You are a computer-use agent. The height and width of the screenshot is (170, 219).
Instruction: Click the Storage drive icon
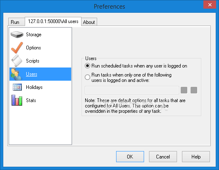coord(17,34)
